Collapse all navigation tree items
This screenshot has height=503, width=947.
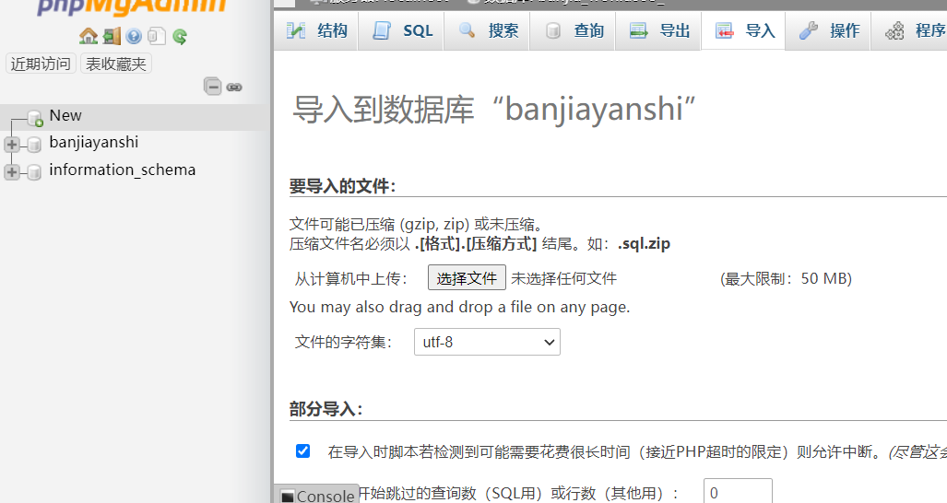(x=213, y=87)
